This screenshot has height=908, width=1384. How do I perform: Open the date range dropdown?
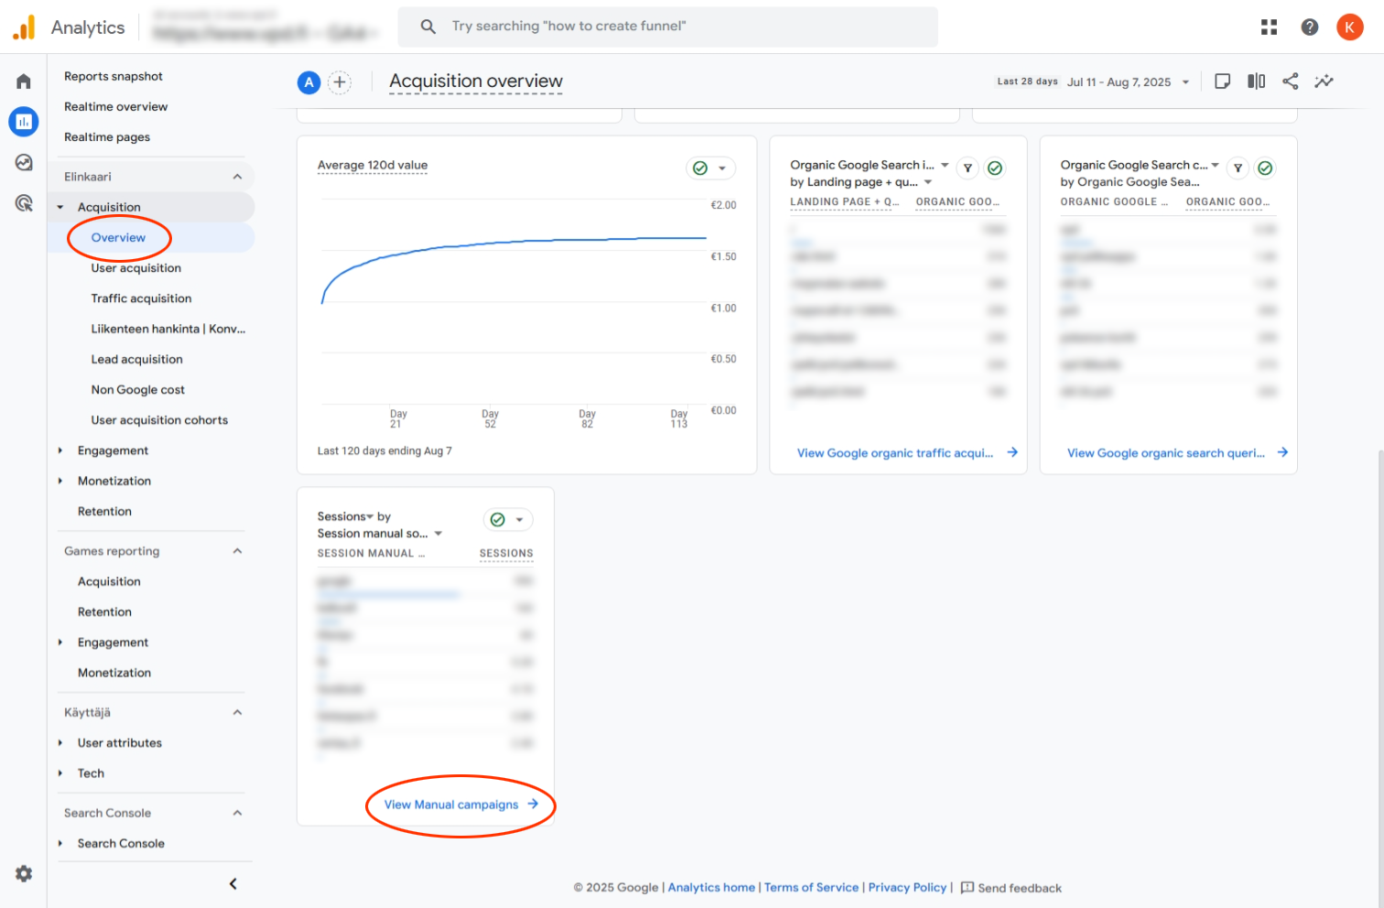click(x=1130, y=82)
